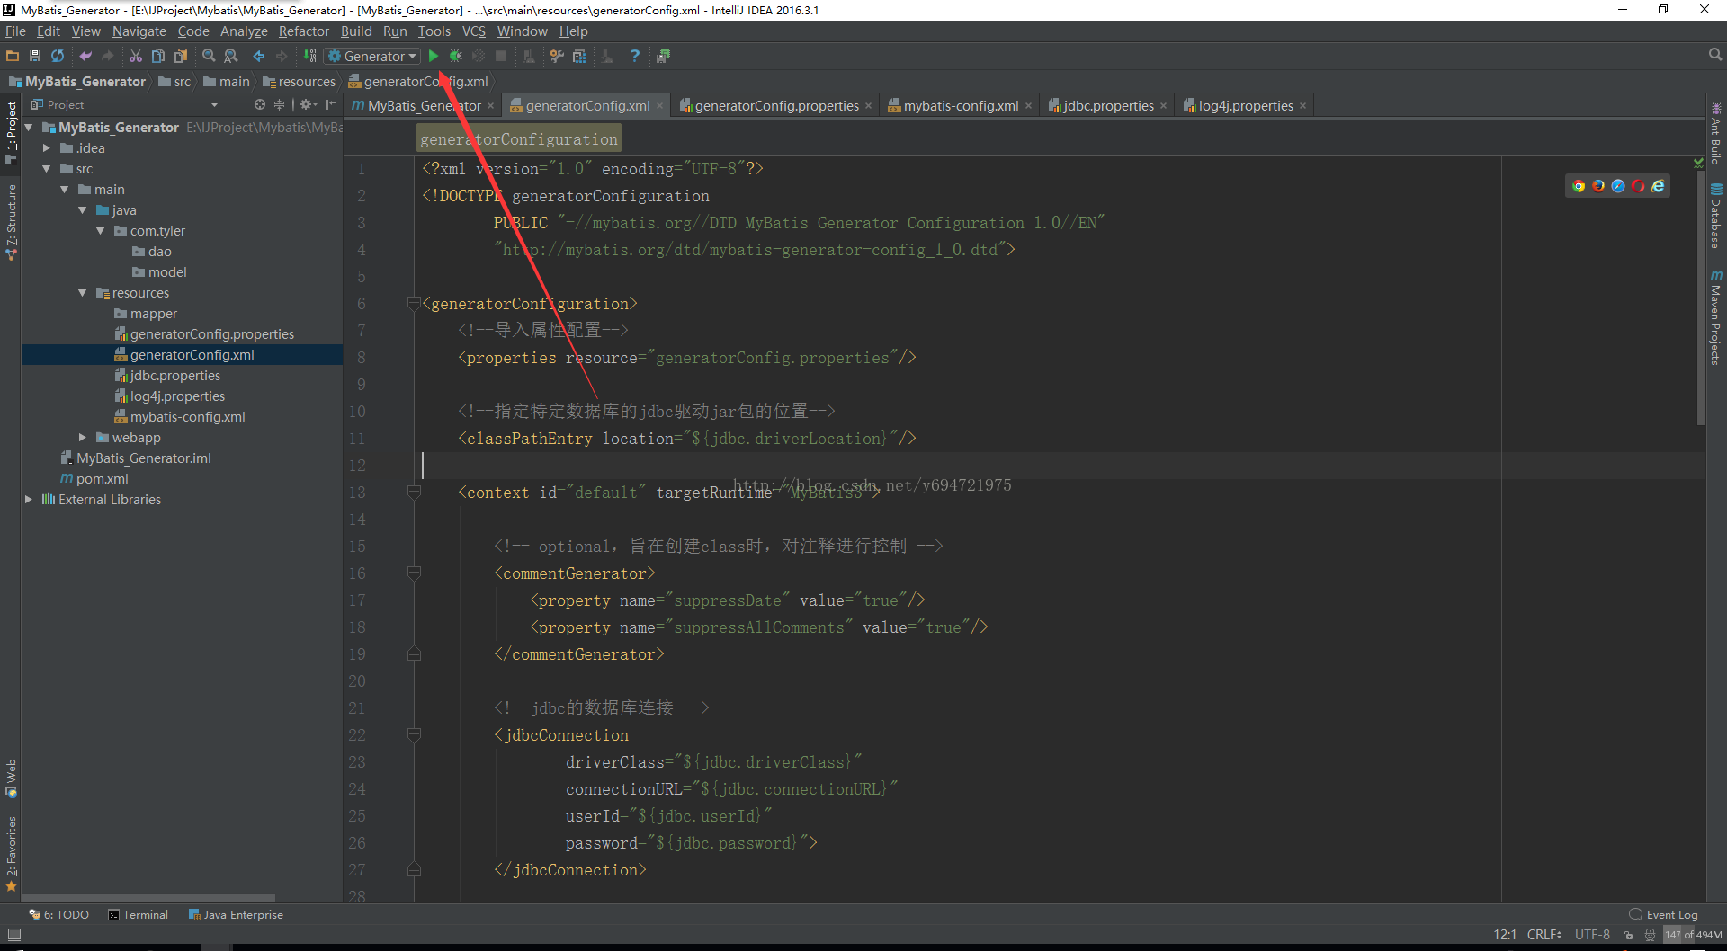Click the Copy icon in the toolbar
The width and height of the screenshot is (1727, 951).
pos(158,56)
